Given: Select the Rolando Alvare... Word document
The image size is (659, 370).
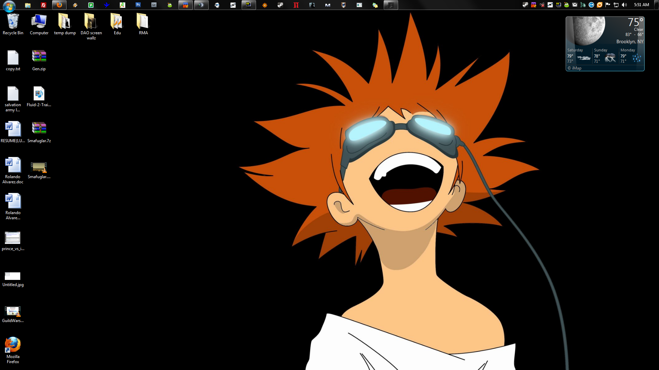Looking at the screenshot, I should point(13,207).
